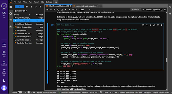Screen dimensions: 172x94
Task: Open property inspector gears icon
Action: pos(170,7)
